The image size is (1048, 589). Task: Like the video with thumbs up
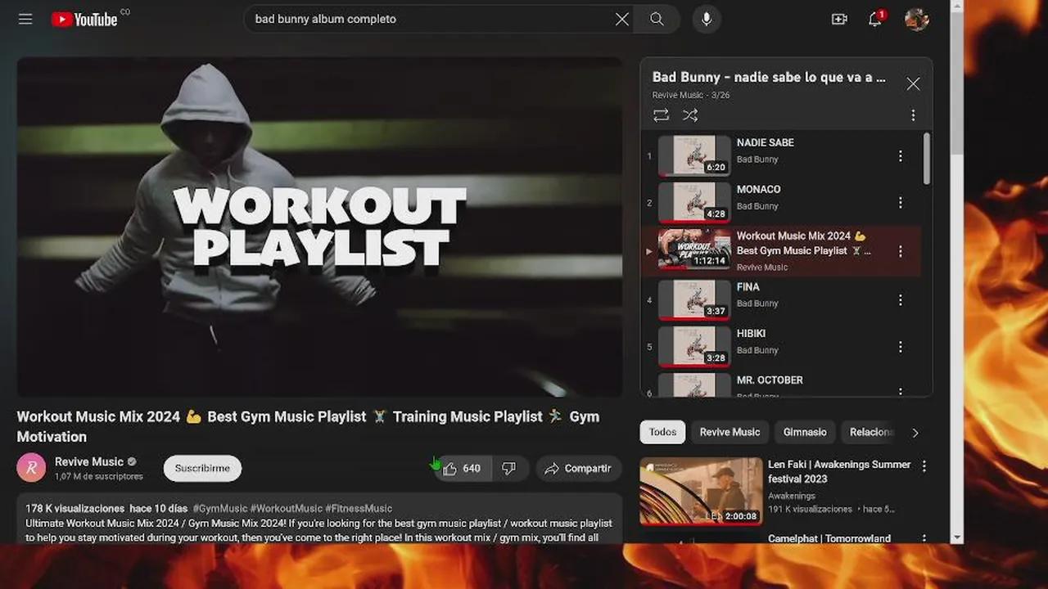coord(463,469)
